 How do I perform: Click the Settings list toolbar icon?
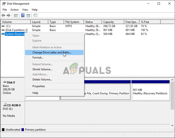tap(35, 15)
